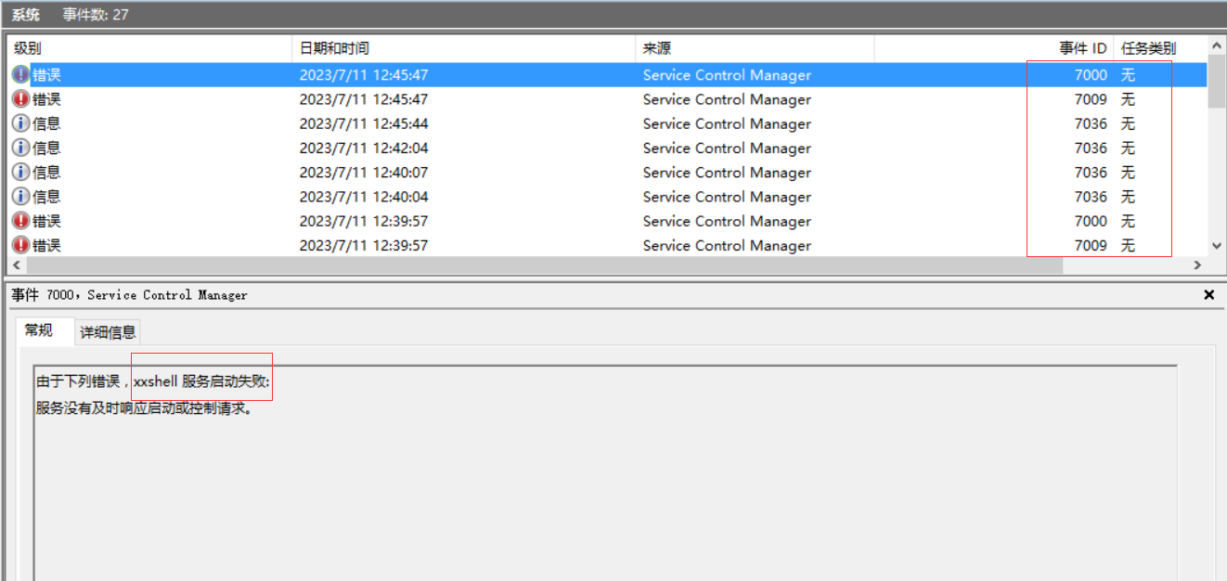This screenshot has width=1227, height=581.
Task: Close the event 7000 details pane
Action: 1208,295
